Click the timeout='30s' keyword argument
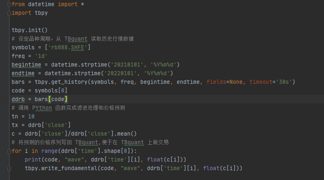Screen dimensions: 324x180 (x=270, y=82)
